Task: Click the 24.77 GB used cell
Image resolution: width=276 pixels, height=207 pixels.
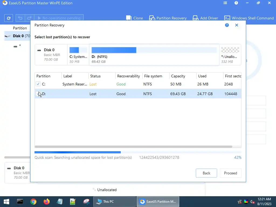Action: [205, 94]
